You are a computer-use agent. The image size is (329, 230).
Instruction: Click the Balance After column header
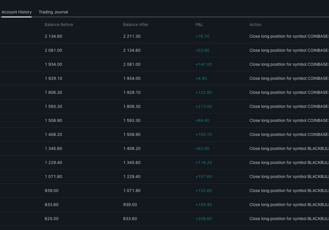(x=136, y=25)
